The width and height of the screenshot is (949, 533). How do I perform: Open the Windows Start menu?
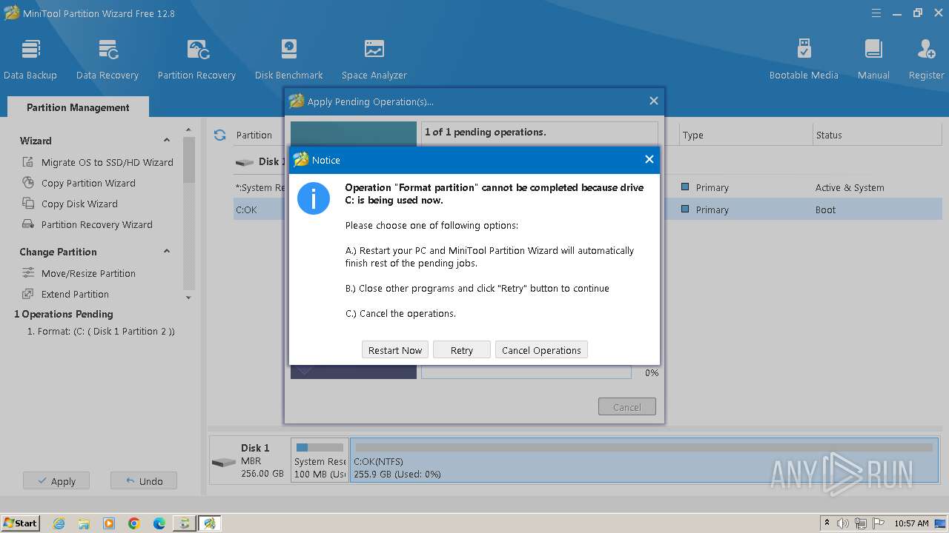click(x=21, y=523)
